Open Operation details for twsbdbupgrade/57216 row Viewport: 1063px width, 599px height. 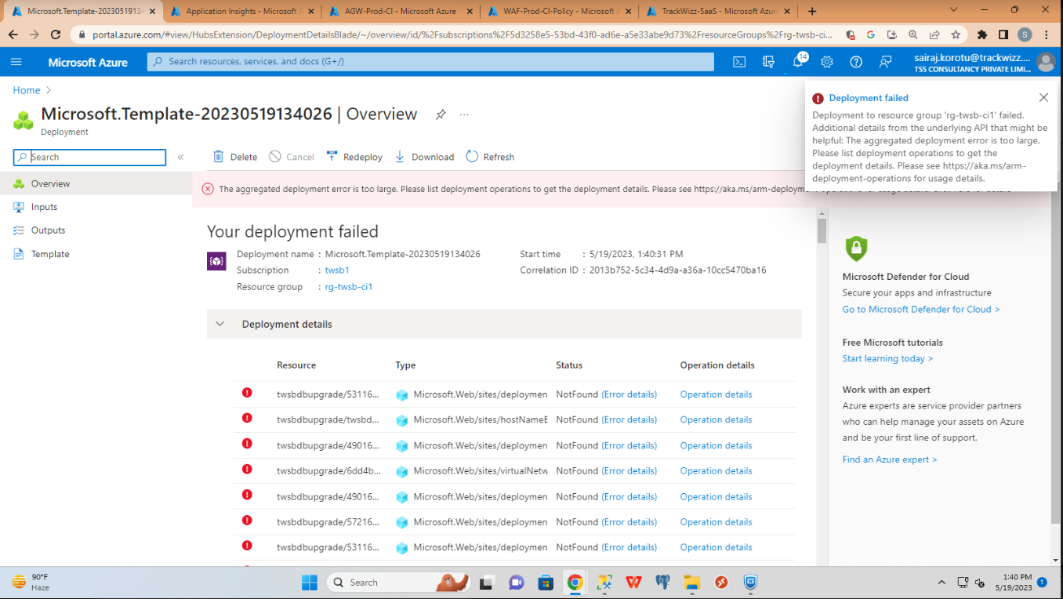716,522
